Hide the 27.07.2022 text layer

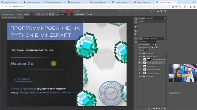pos(139,66)
